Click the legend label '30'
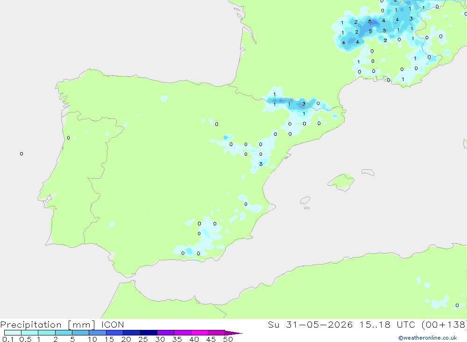 (160, 339)
